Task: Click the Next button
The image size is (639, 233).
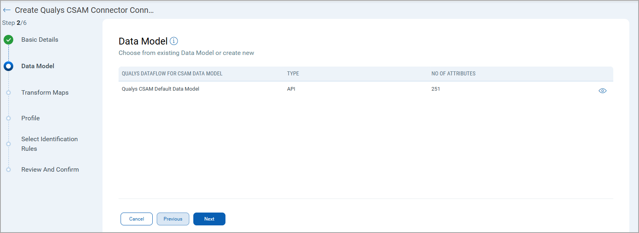Action: 209,219
